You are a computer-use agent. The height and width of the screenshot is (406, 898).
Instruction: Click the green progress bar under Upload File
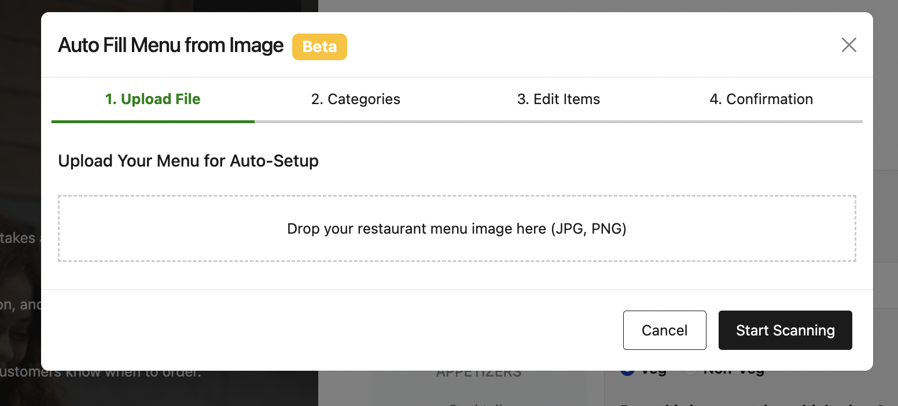[x=153, y=121]
